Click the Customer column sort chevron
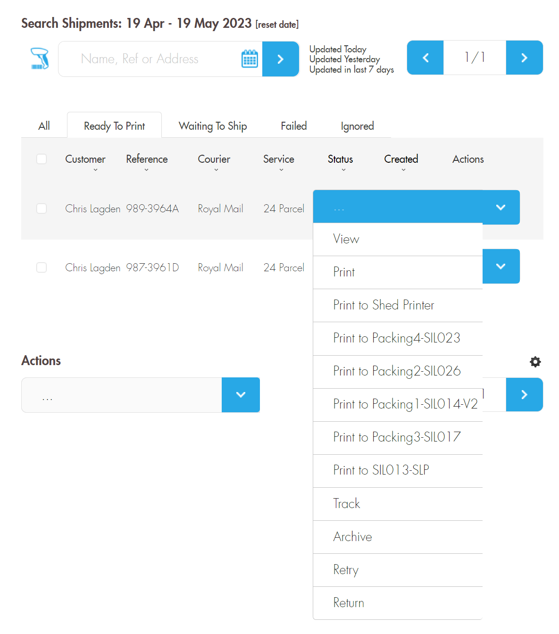The width and height of the screenshot is (559, 634). click(95, 170)
